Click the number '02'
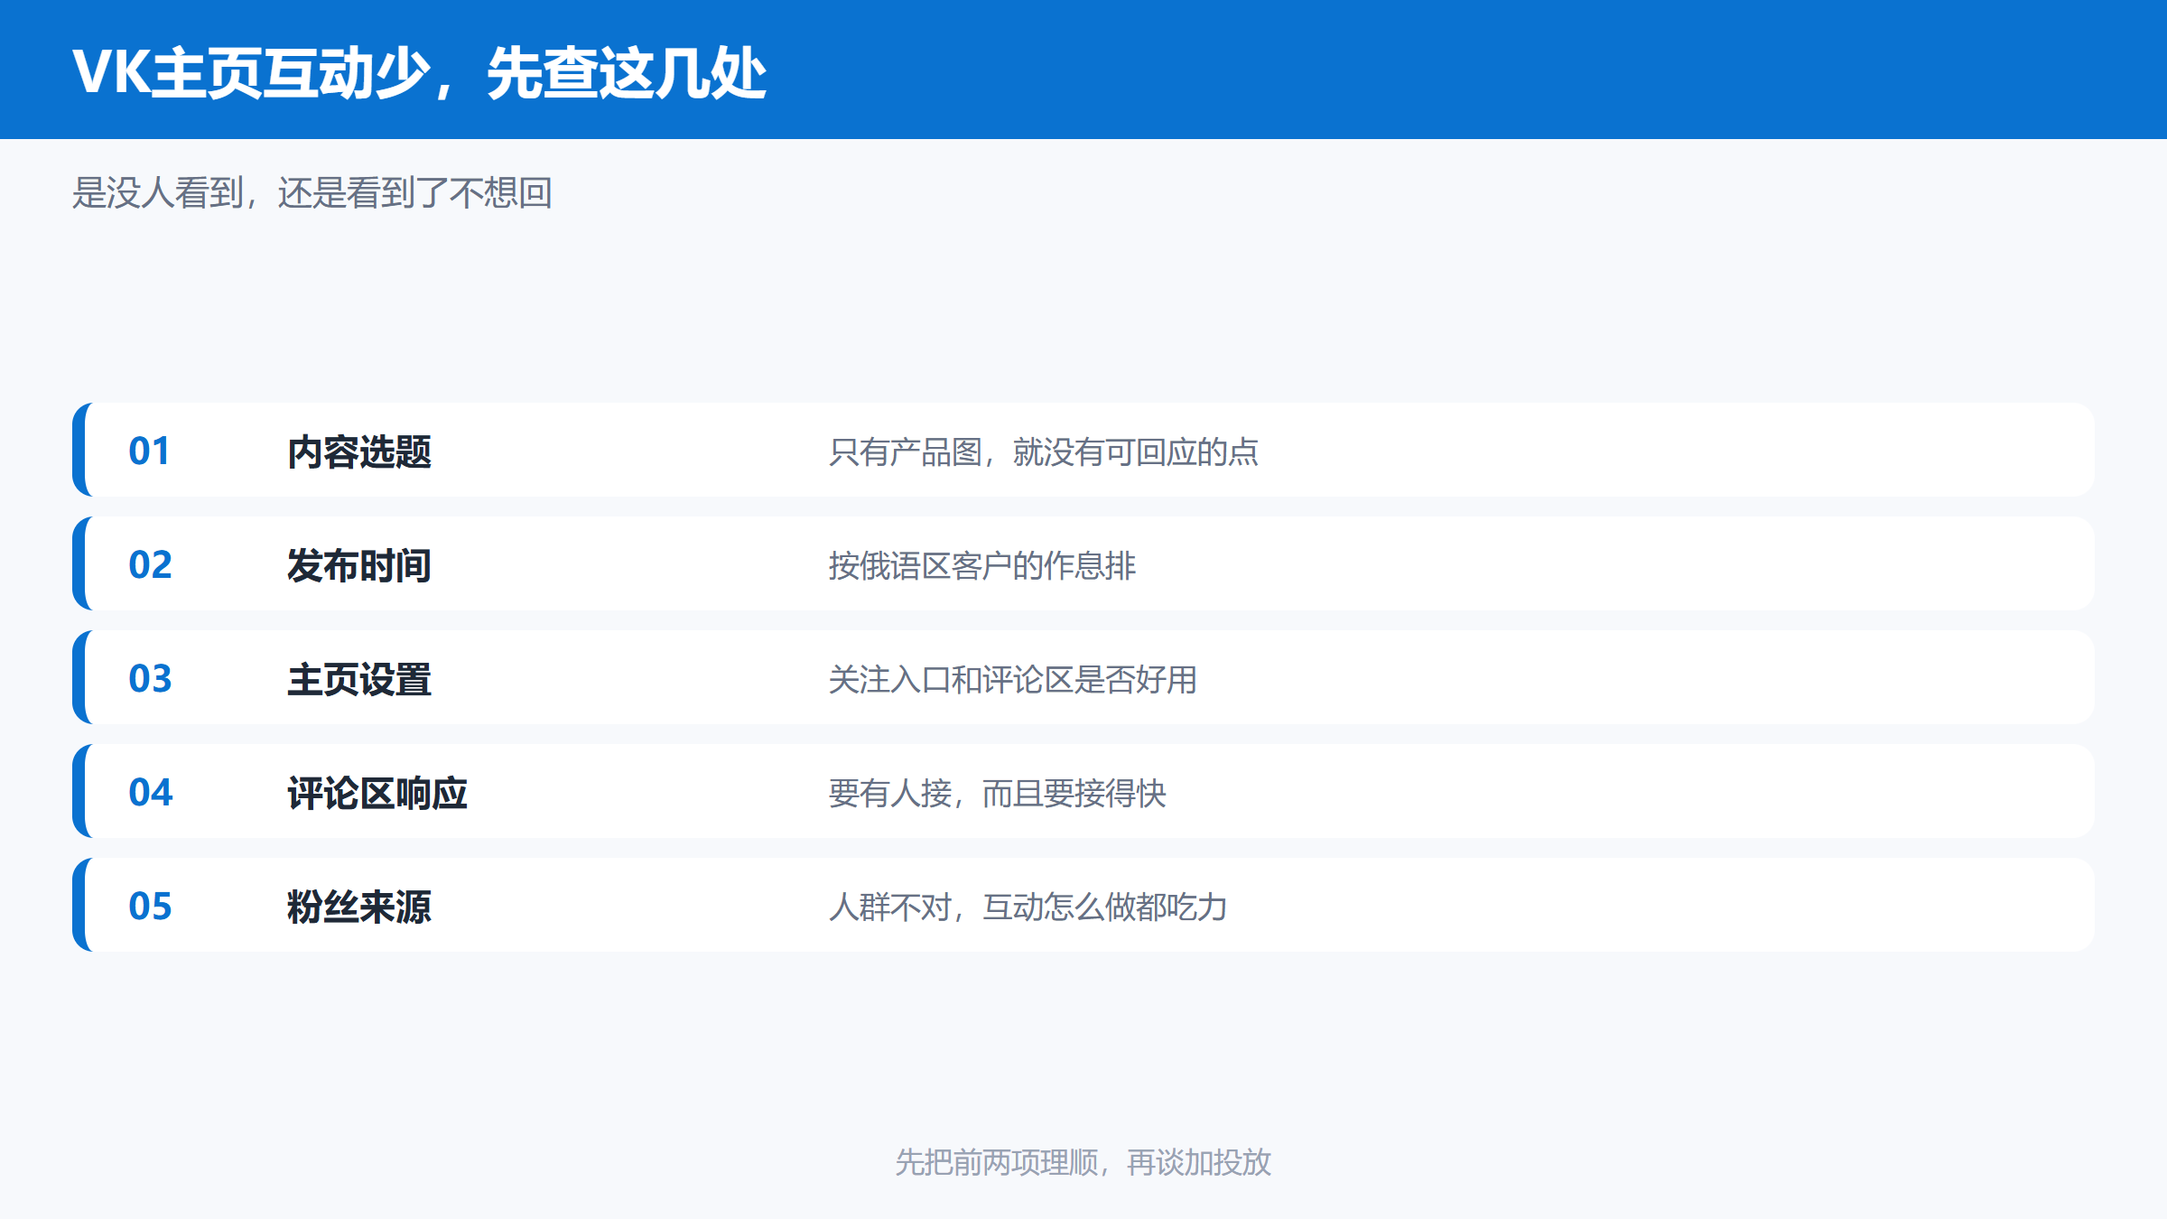This screenshot has height=1219, width=2167. point(150,564)
